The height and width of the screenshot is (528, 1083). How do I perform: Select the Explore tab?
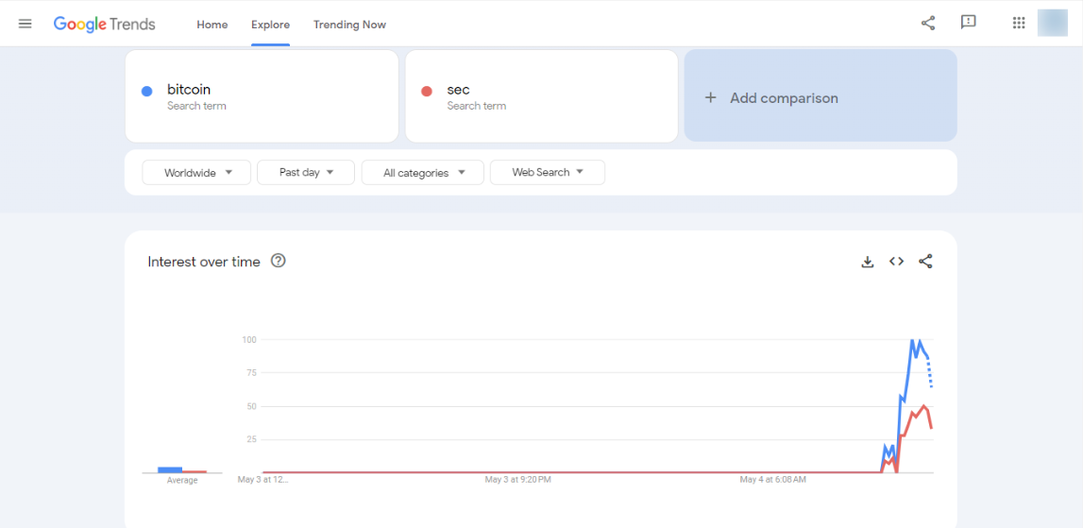point(270,25)
